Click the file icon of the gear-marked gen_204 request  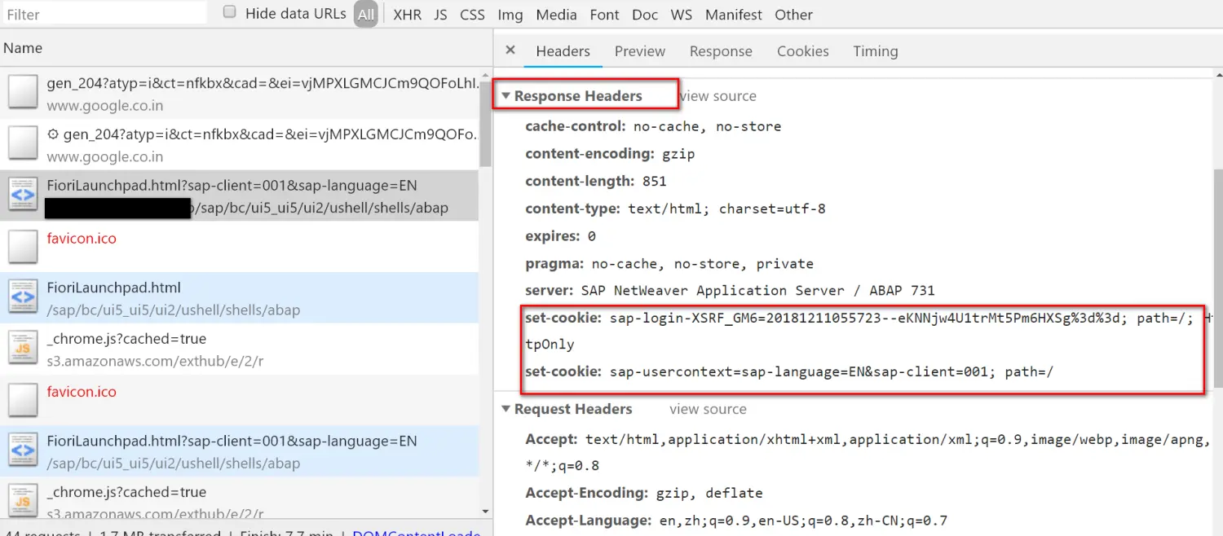click(x=23, y=143)
